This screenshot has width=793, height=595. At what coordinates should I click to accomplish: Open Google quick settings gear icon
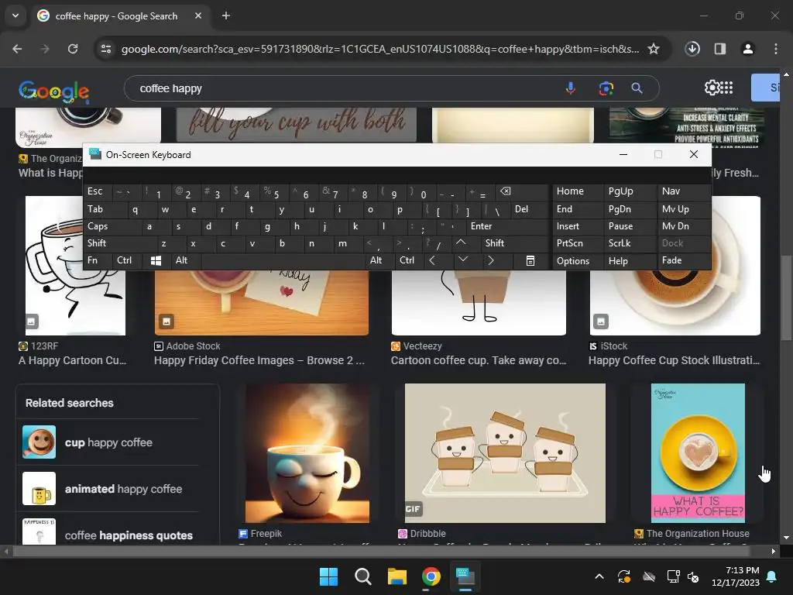pyautogui.click(x=712, y=88)
